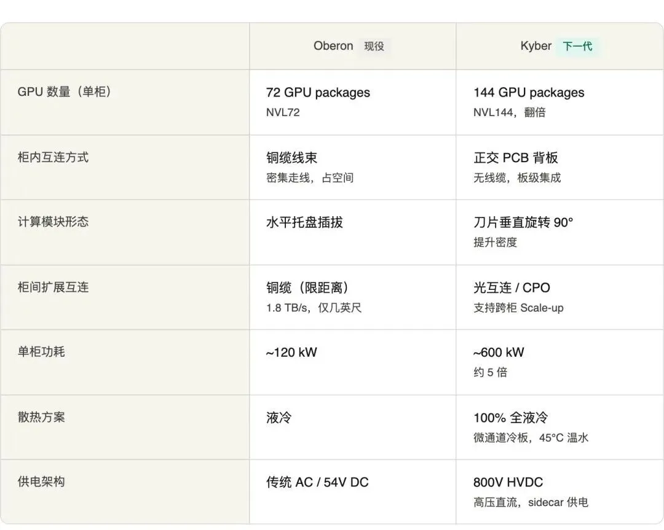Click the 铜缆线束 cell text
Viewport: 664px width, 530px height.
291,158
